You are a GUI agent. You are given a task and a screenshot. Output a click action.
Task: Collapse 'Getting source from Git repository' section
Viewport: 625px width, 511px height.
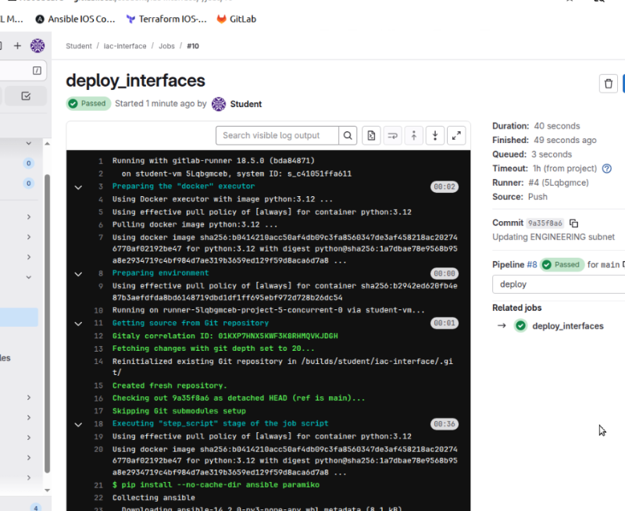coord(78,323)
